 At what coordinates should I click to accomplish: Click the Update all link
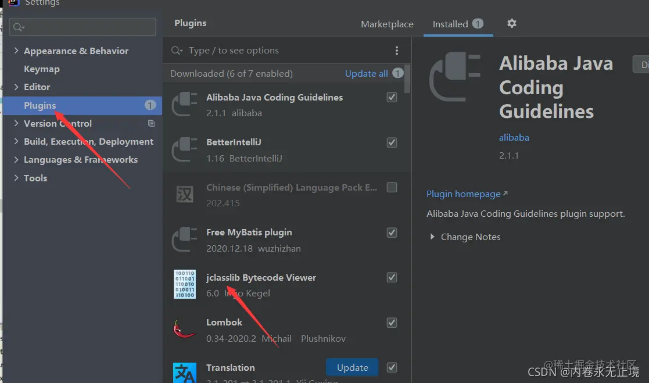click(366, 73)
